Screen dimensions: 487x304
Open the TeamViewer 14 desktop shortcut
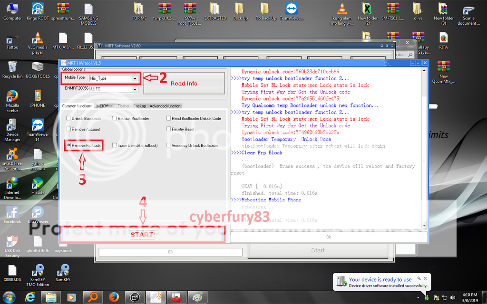(x=38, y=126)
